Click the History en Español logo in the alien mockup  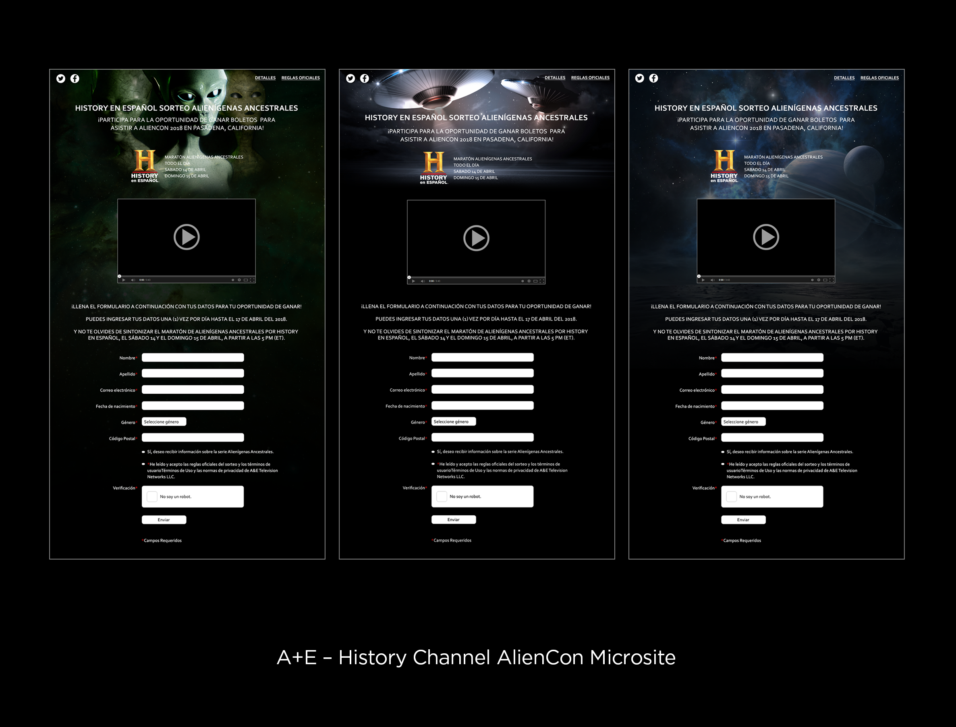pos(145,166)
